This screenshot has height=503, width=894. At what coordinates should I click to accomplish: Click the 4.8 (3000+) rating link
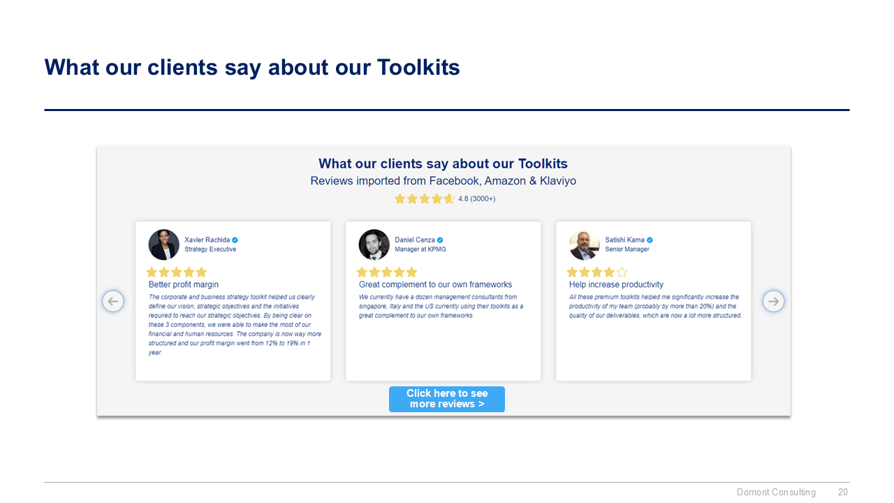tap(477, 198)
